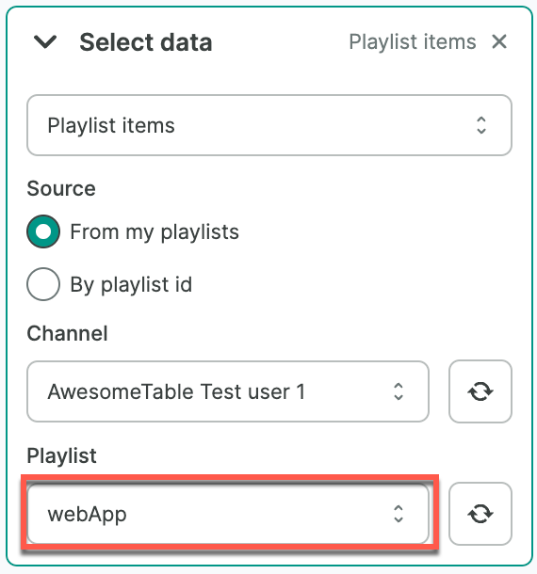Viewport: 537px width, 574px height.
Task: Refresh the Playlist list
Action: 480,514
